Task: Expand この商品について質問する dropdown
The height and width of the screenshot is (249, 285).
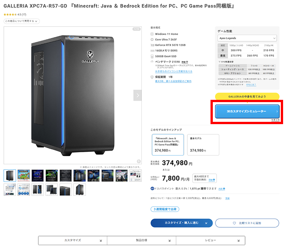Action: [22, 21]
